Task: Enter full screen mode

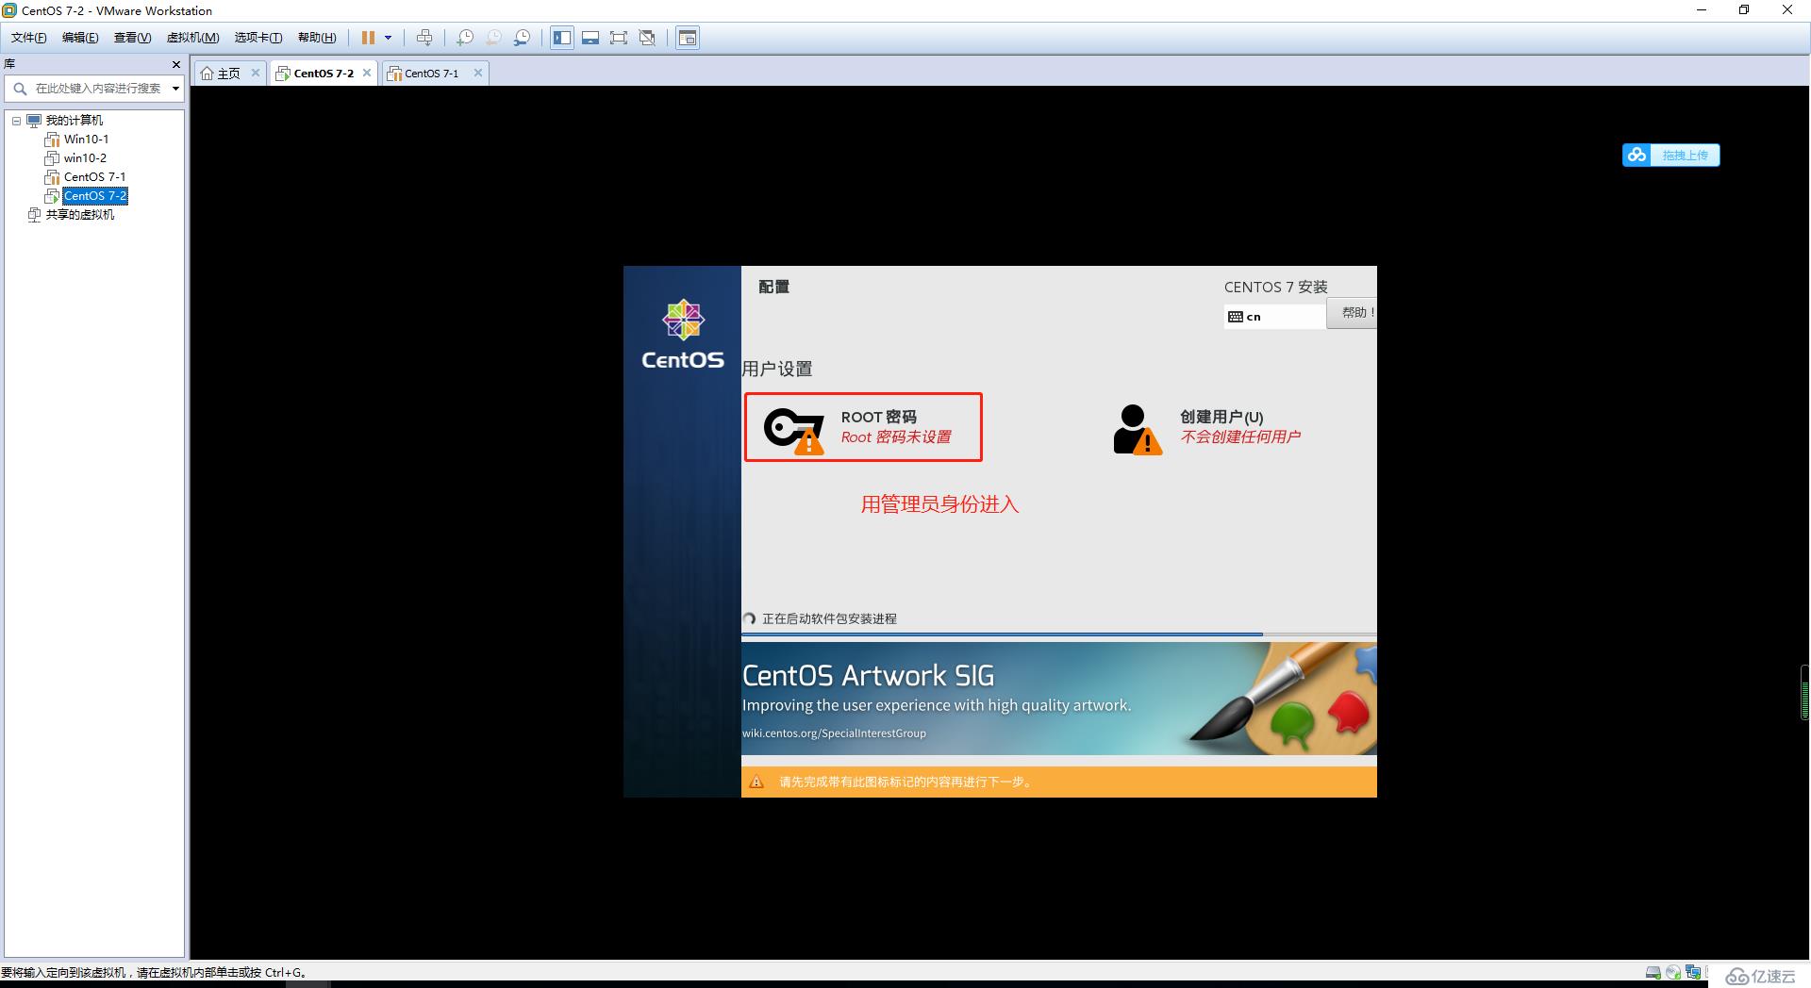Action: 619,38
